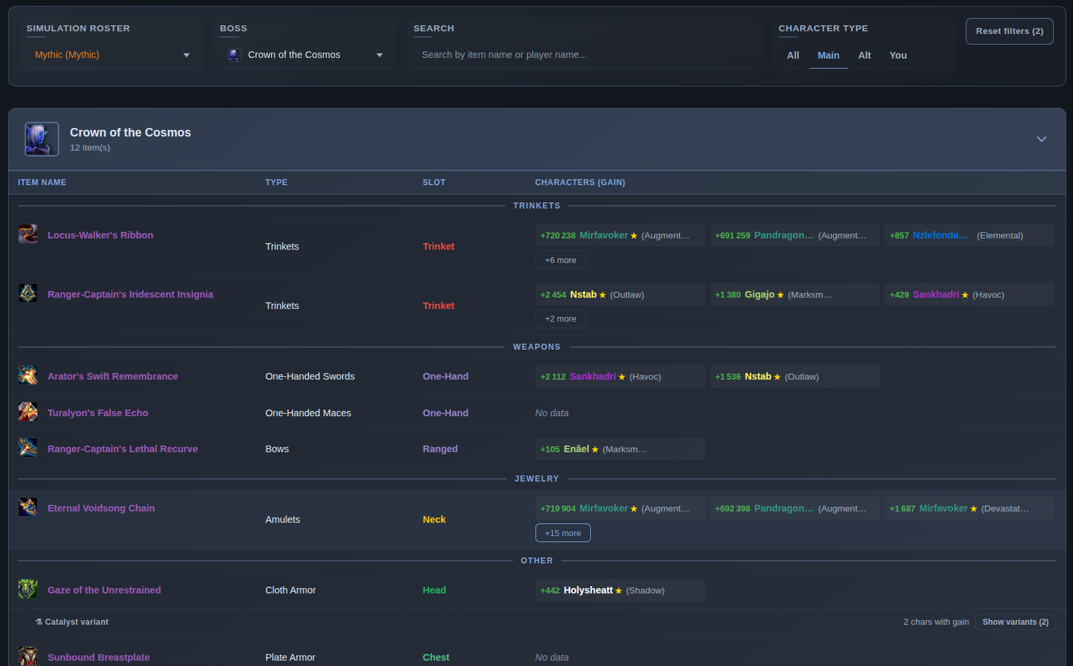Click the Ranger-Captain's Lethal Recurve bow icon
This screenshot has width=1073, height=666.
28,448
